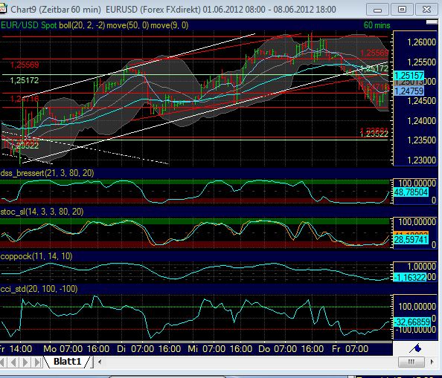The width and height of the screenshot is (442, 378).
Task: Select coppock(11, 14, 10) panel label
Action: click(x=36, y=256)
